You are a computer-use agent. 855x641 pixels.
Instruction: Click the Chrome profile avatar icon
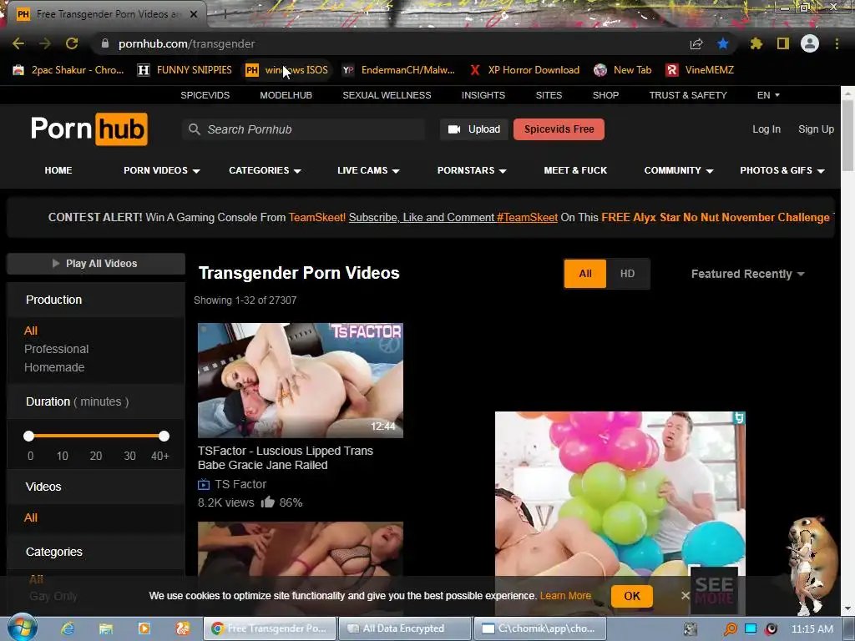tap(810, 43)
